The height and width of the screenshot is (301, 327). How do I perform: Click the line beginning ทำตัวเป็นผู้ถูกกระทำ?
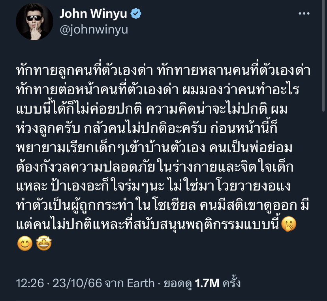tap(162, 206)
